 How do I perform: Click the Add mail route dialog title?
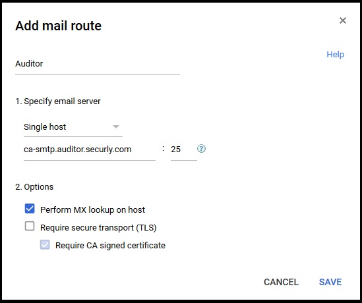59,26
